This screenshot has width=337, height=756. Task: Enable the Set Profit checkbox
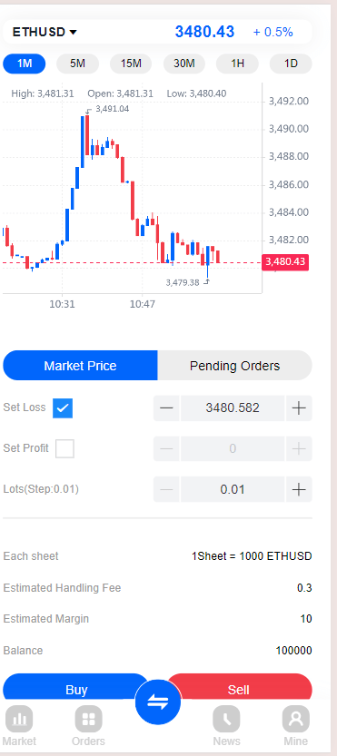tap(64, 448)
